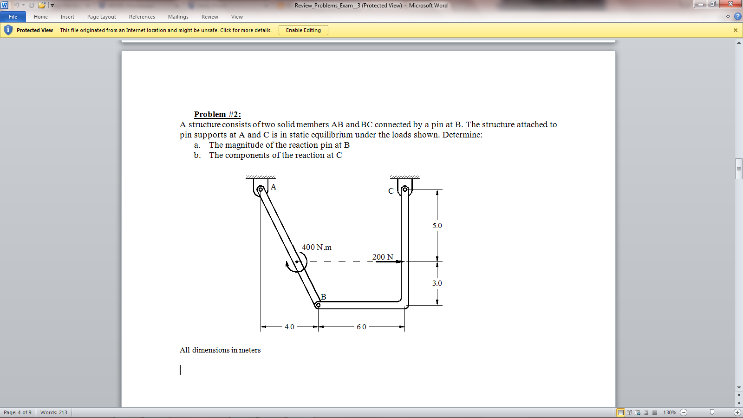Click the zoom slider handle
743x418 pixels.
[712, 412]
